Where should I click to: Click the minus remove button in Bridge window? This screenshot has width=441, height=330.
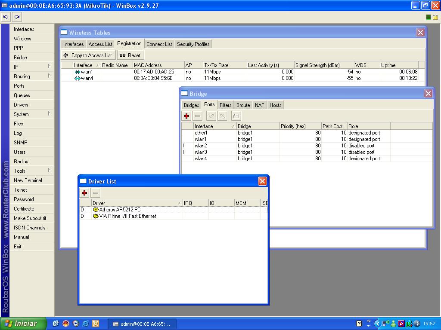point(198,116)
